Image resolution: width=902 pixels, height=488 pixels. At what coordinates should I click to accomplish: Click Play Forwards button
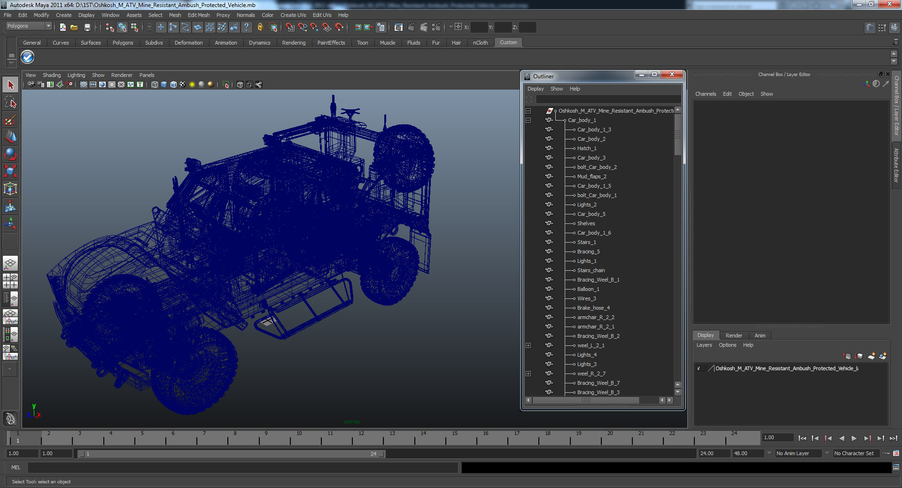tap(854, 438)
